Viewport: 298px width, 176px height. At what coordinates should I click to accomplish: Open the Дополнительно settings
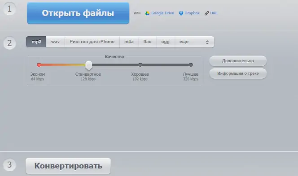[x=238, y=61]
